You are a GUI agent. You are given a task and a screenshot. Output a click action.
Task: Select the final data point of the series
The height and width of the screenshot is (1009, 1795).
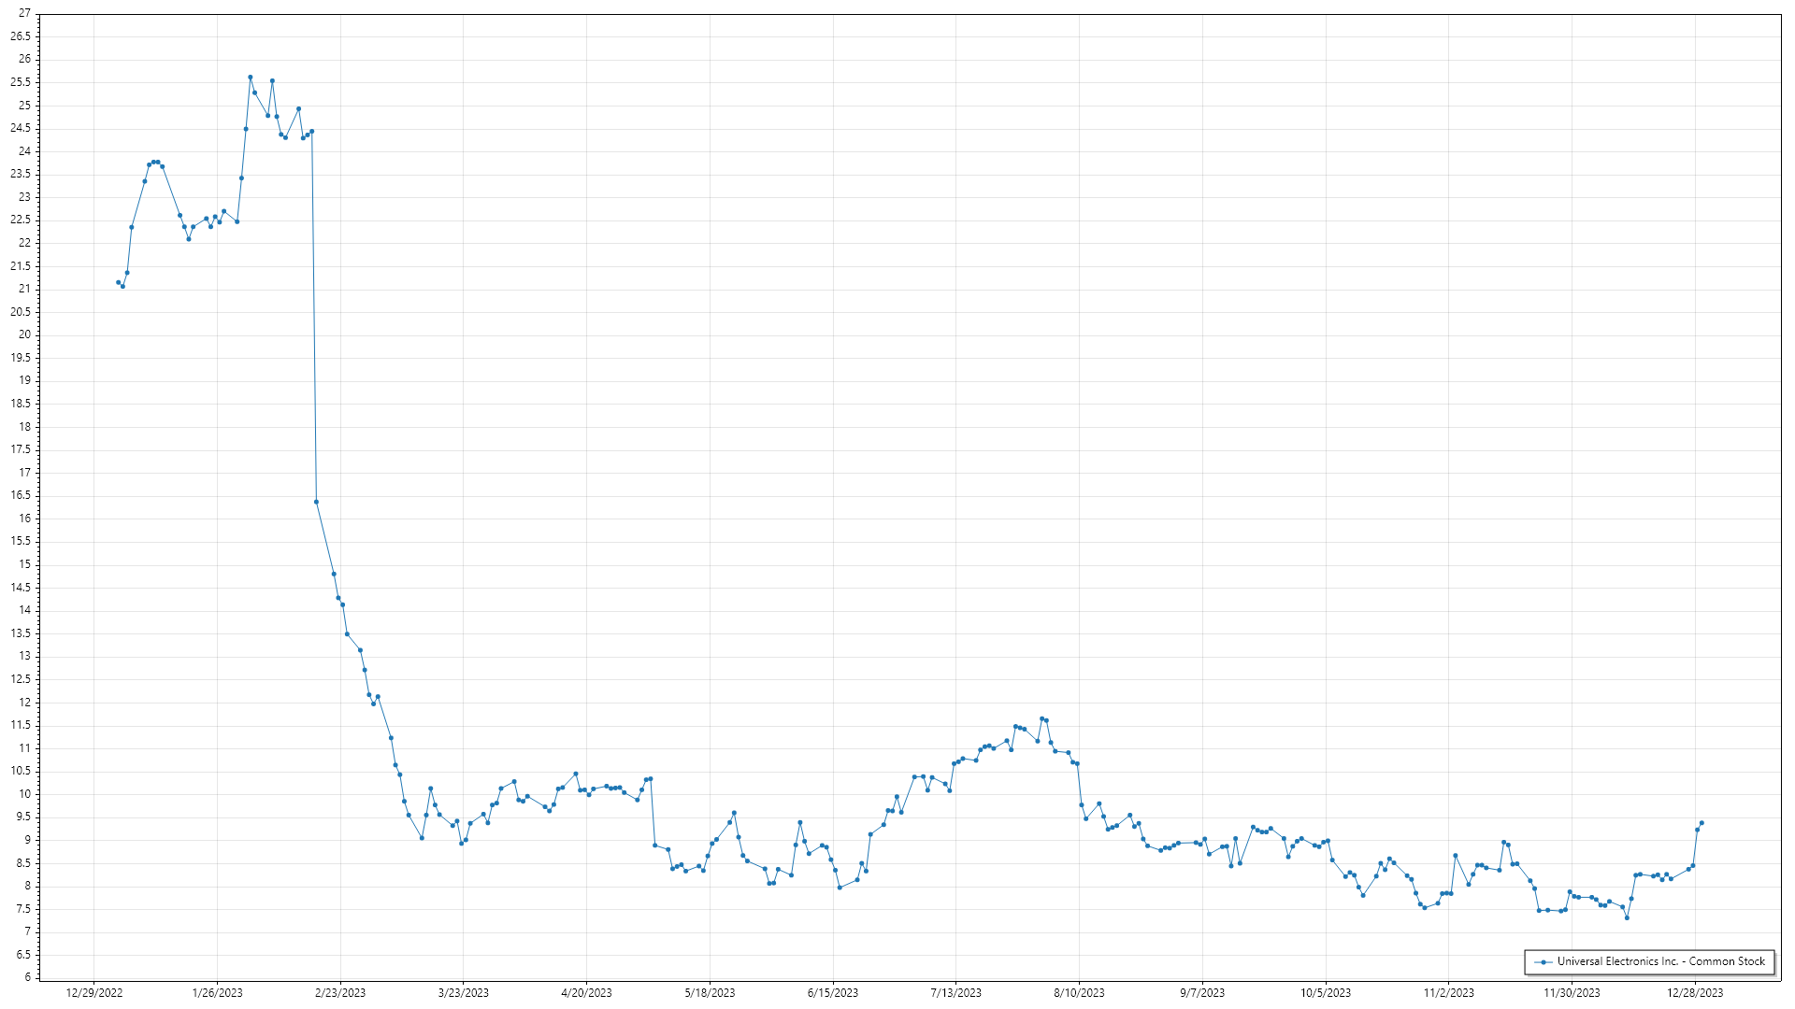[1702, 823]
